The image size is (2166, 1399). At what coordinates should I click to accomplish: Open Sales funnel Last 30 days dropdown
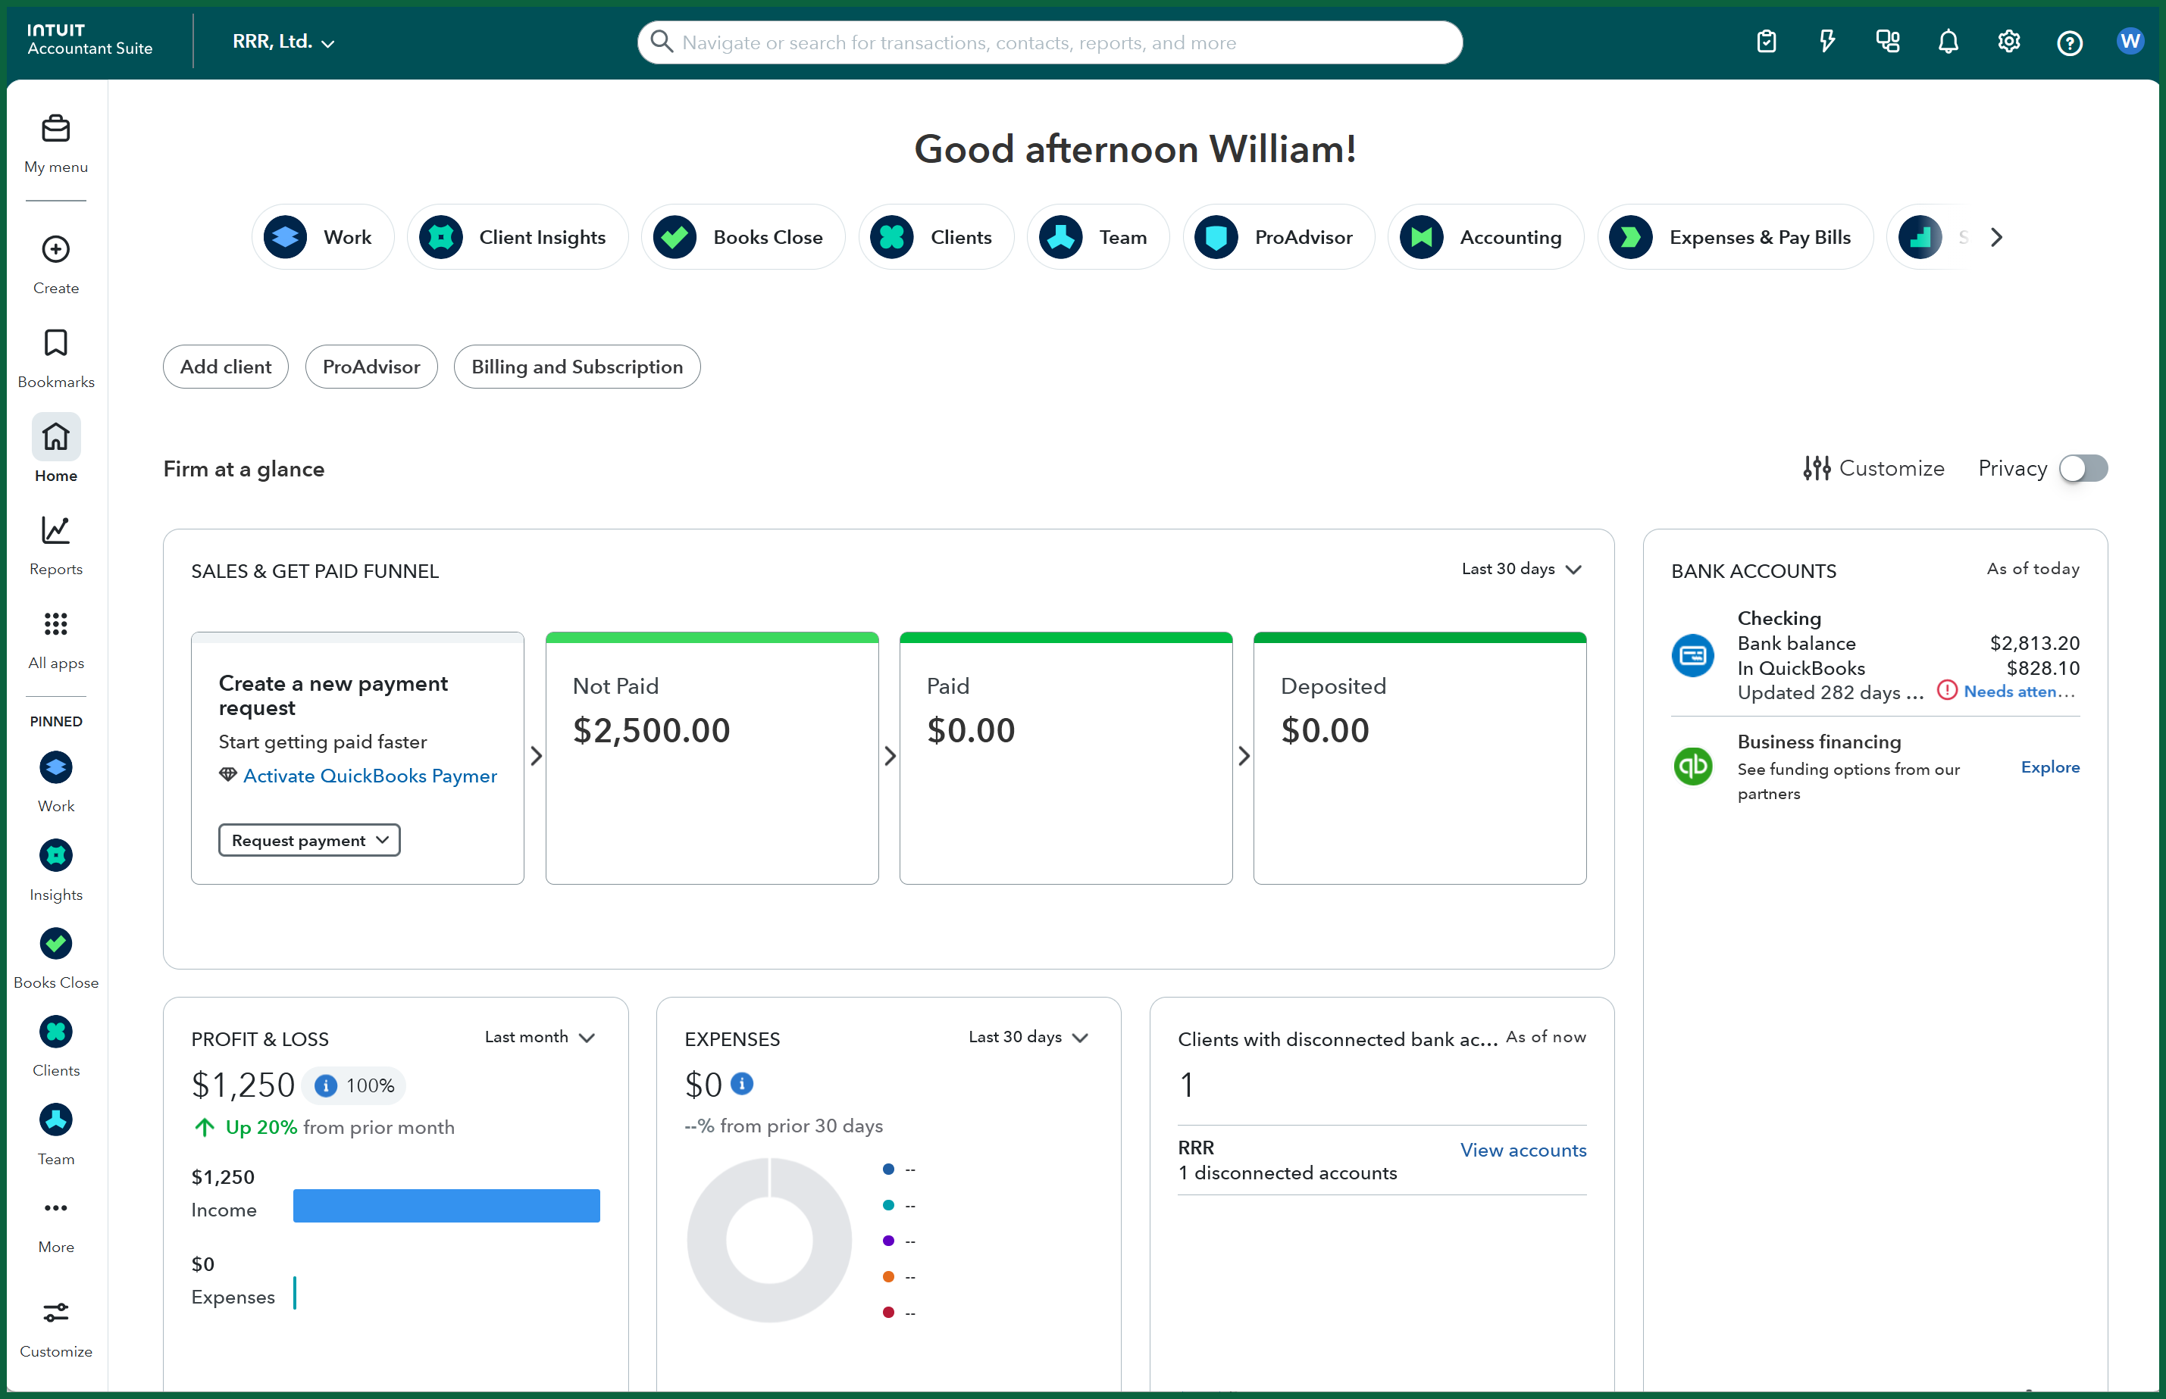1522,570
